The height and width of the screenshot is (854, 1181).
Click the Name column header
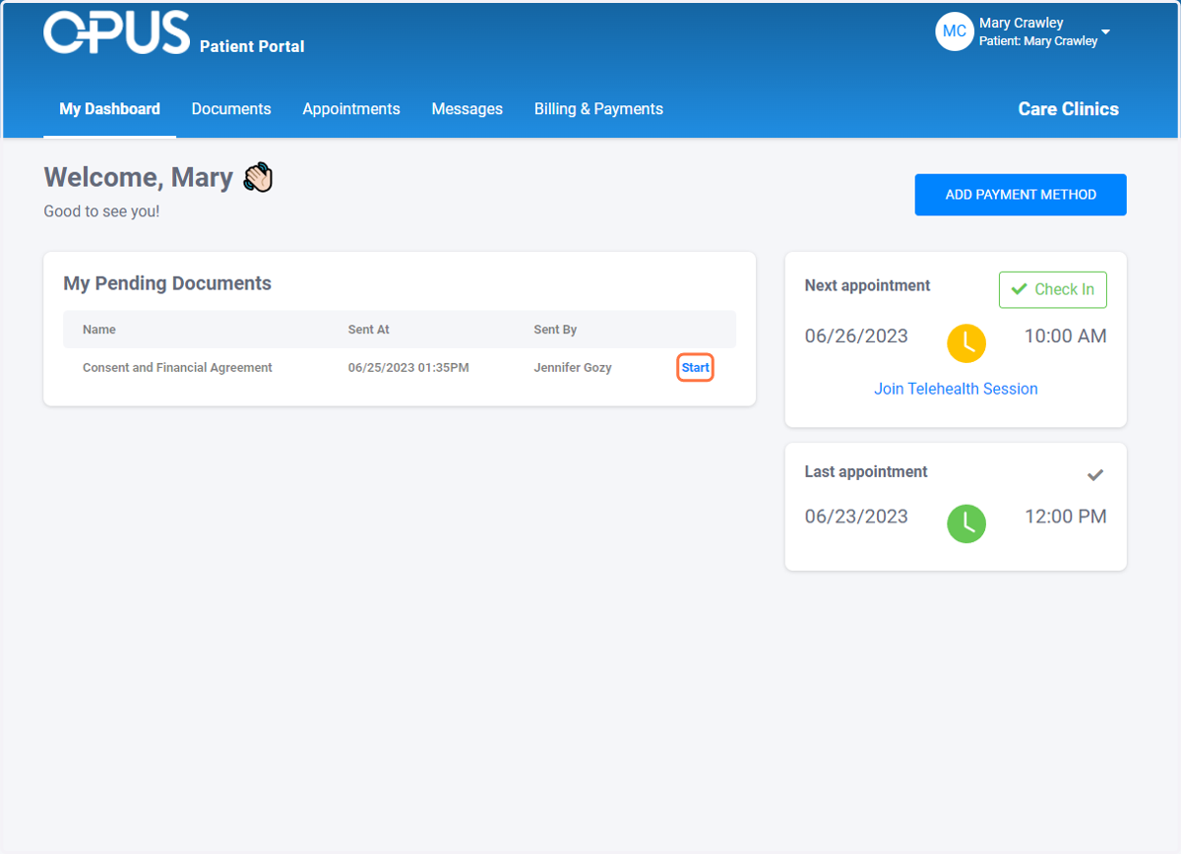tap(99, 330)
